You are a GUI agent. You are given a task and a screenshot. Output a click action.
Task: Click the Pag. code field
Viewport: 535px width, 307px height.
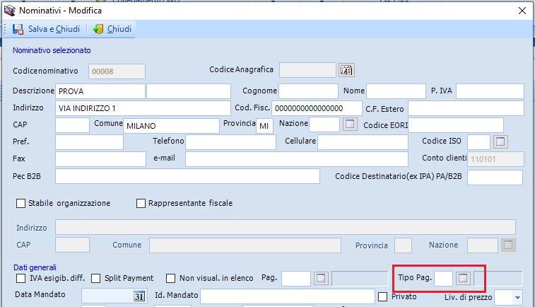[296, 278]
